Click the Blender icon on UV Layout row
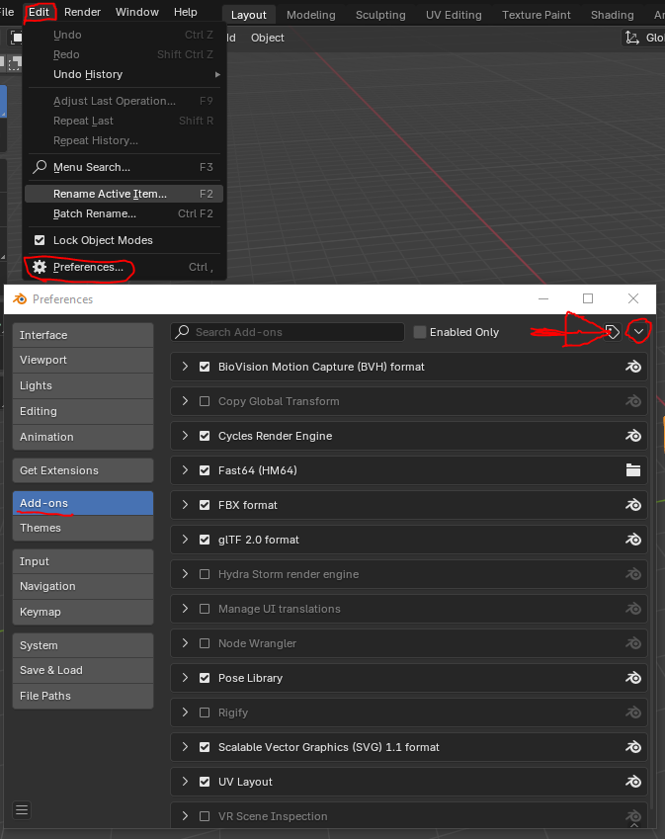 (633, 782)
